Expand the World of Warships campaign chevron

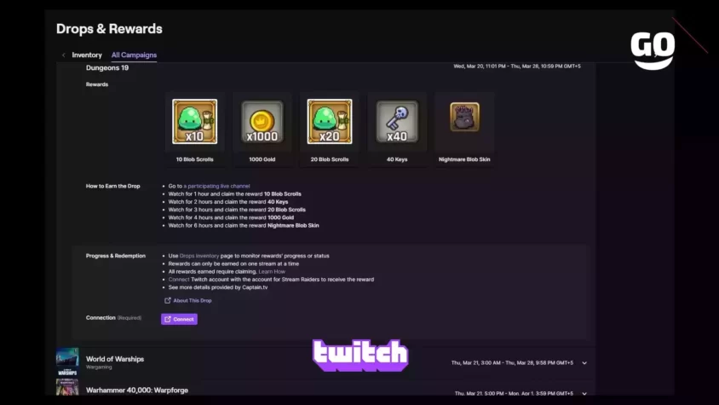coord(584,362)
